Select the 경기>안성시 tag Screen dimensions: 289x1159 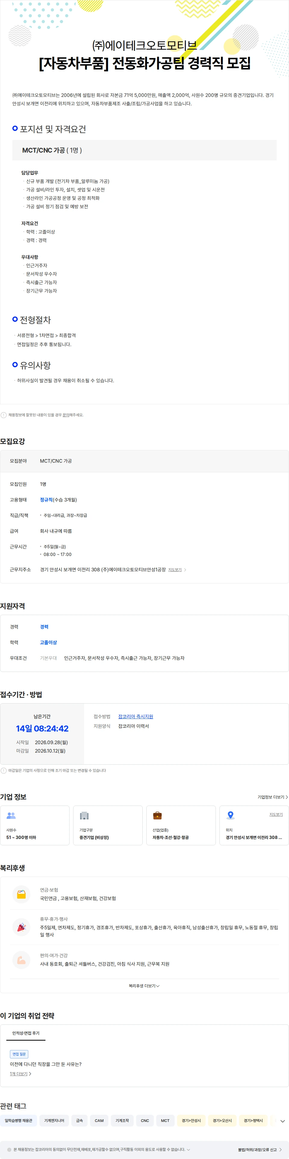pos(191,1120)
